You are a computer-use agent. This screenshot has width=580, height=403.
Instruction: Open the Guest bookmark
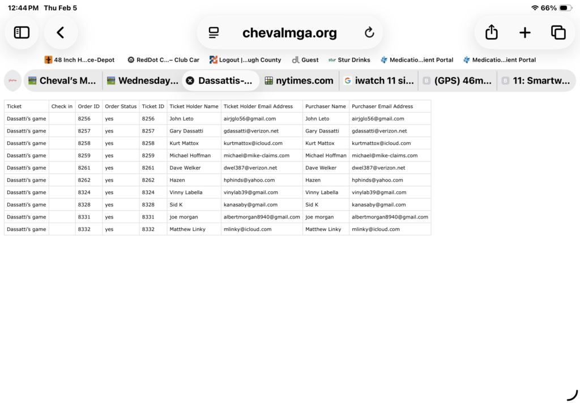tap(305, 60)
